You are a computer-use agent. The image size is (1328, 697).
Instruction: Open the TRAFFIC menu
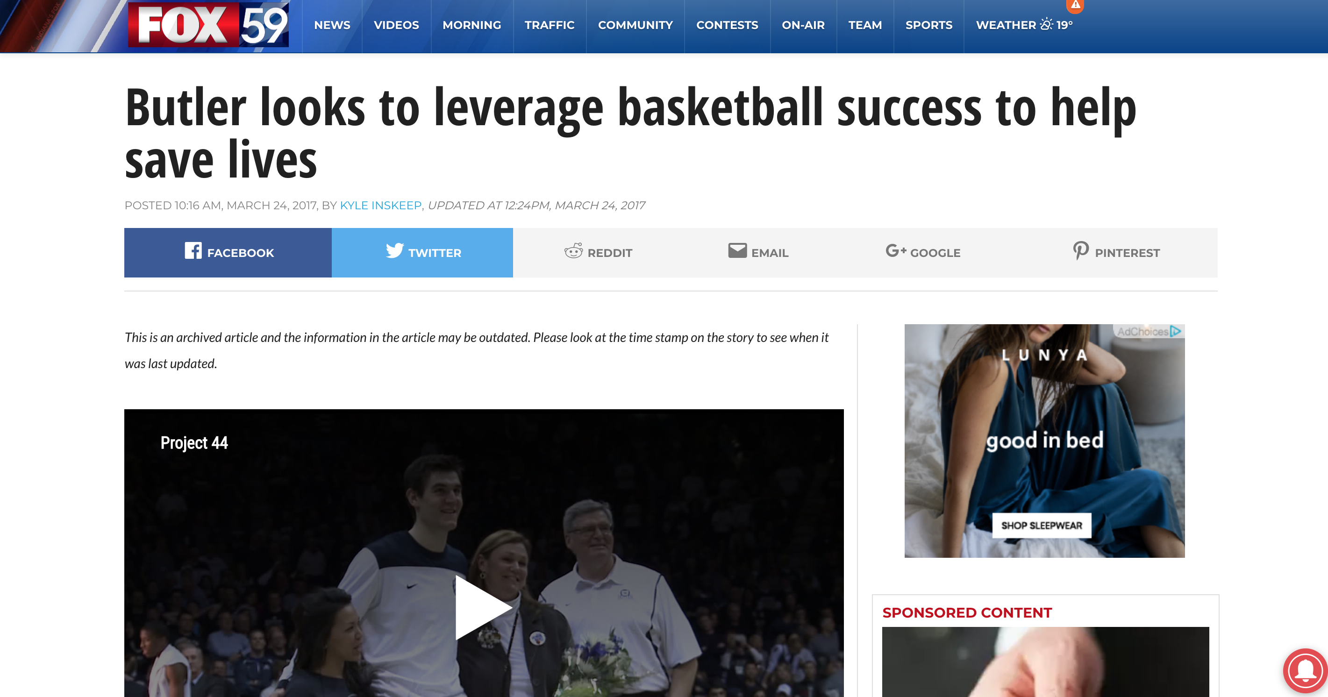click(x=549, y=25)
